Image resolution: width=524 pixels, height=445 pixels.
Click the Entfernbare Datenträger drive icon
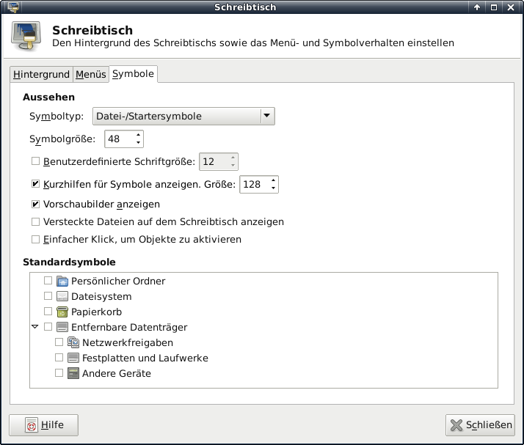pos(62,327)
